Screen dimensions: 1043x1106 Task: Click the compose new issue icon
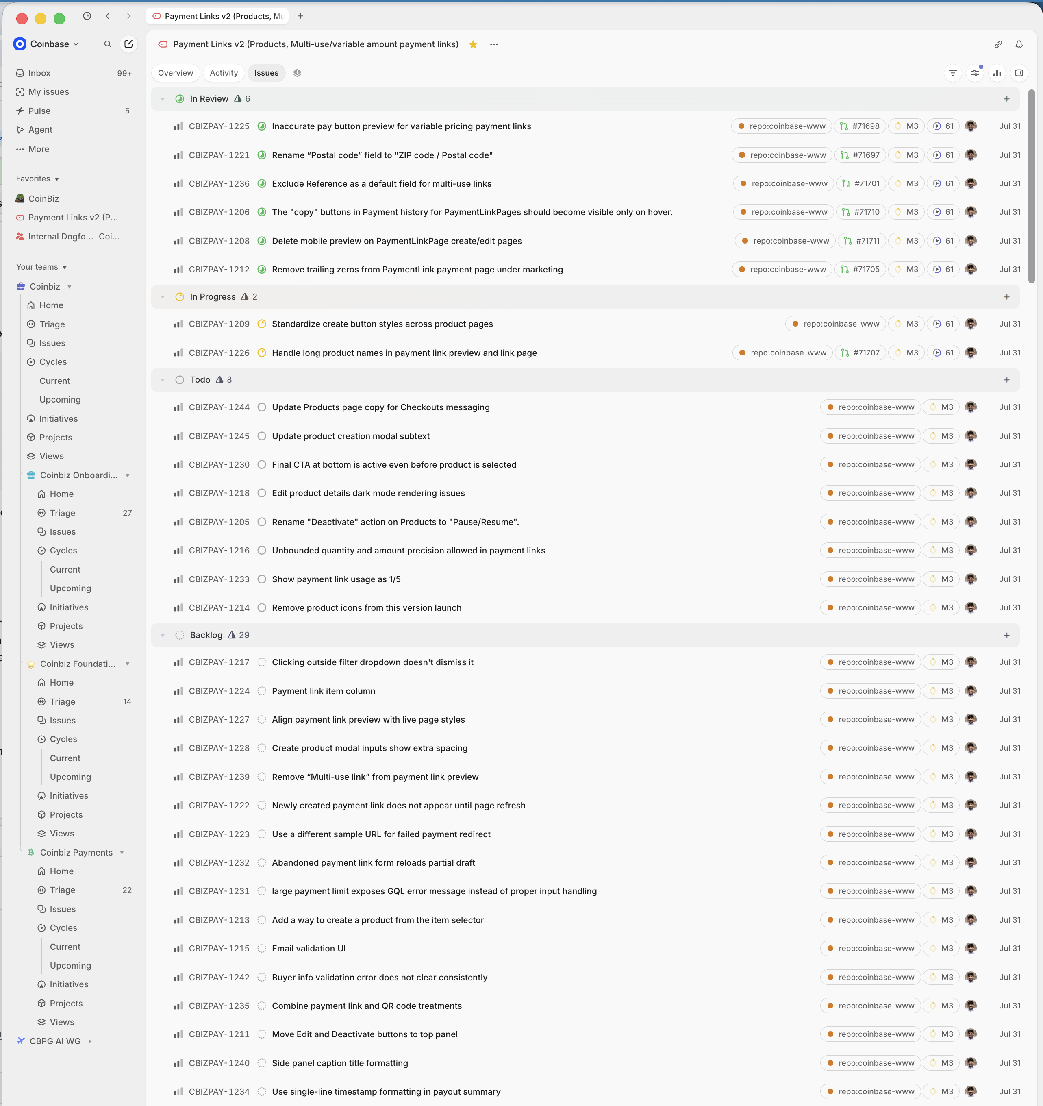(128, 44)
